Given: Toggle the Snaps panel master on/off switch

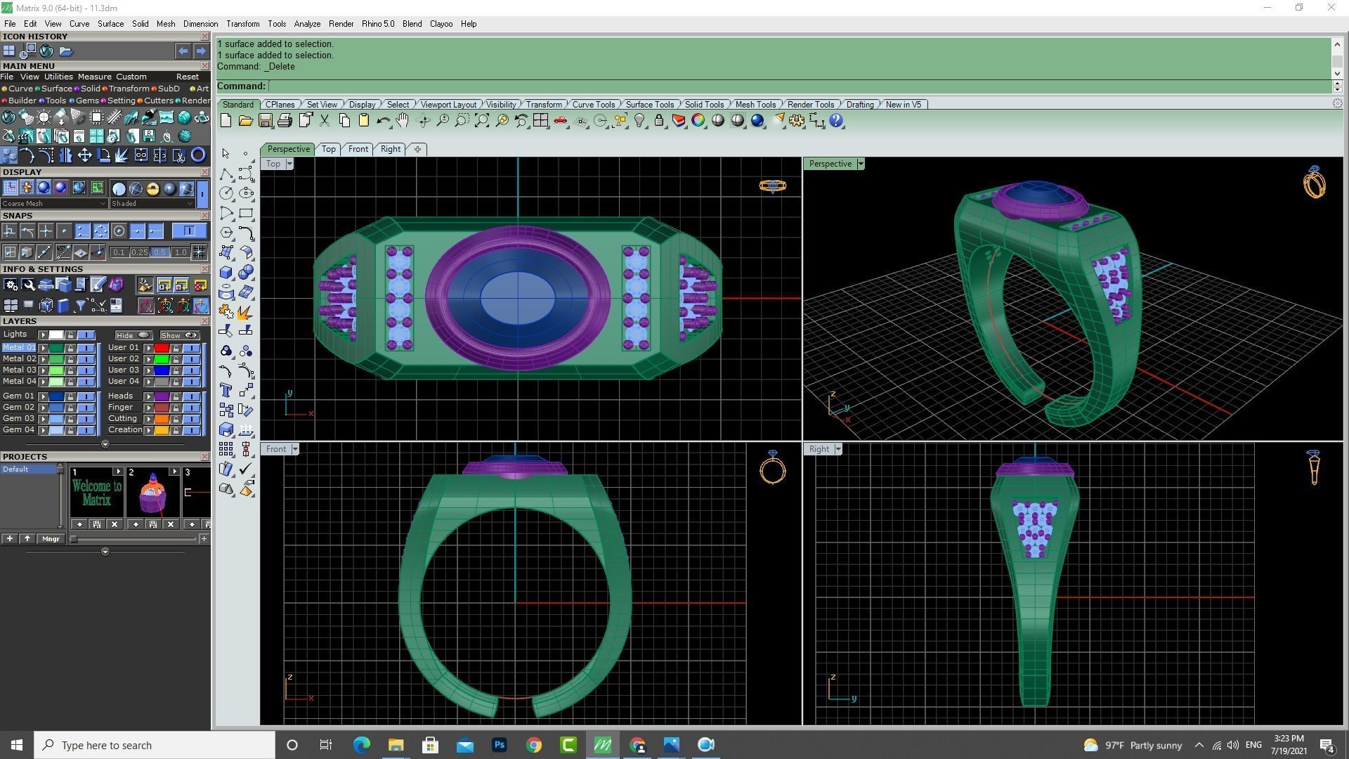Looking at the screenshot, I should click(189, 231).
